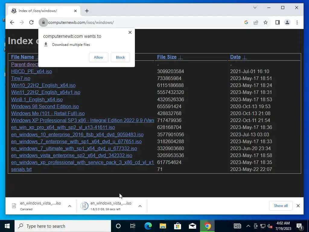Open Microsoft Store from taskbar
Viewport: 309px width, 232px height.
click(x=177, y=226)
